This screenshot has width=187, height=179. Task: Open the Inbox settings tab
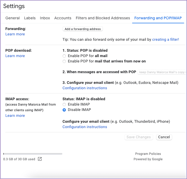coord(45,18)
